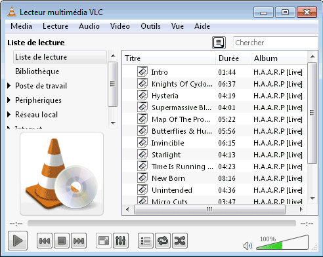Click playlist horizontal scrollbar right arrow
323x257 pixels.
coord(301,209)
